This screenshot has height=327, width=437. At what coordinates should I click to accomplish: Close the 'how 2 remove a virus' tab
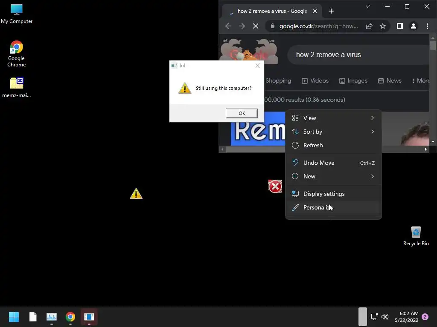click(x=315, y=11)
